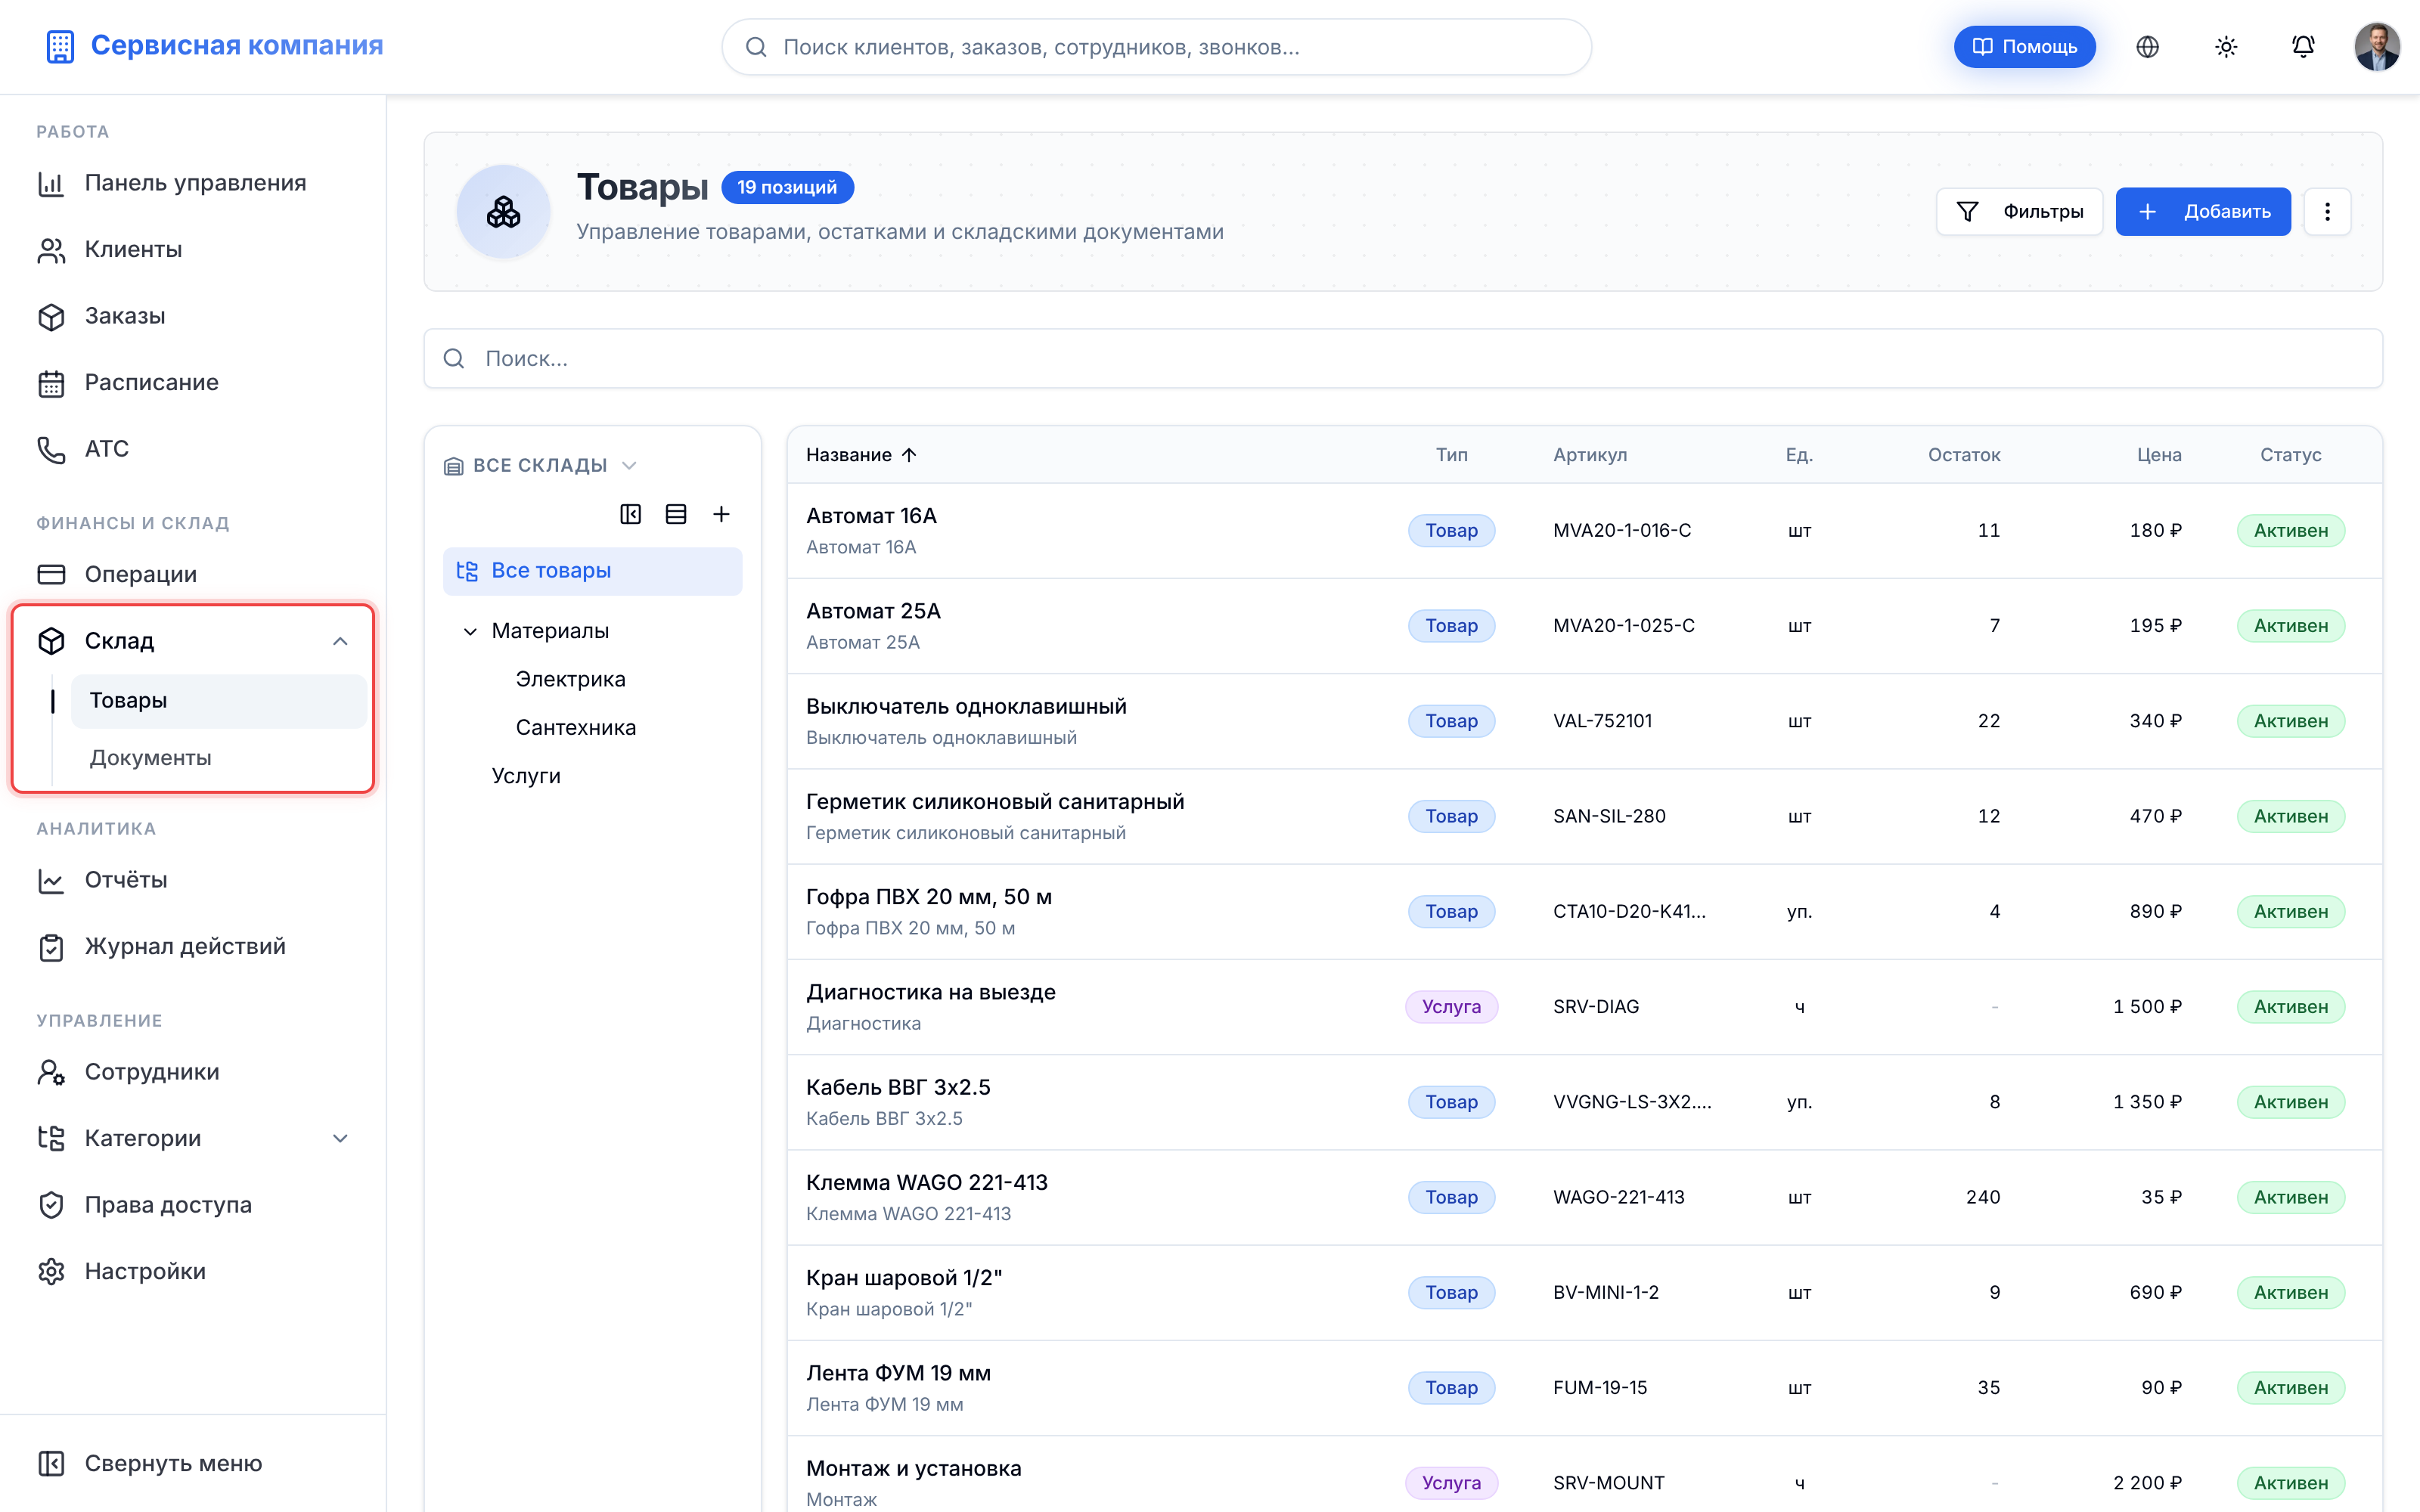
Task: Click the Сервисная компания logo icon
Action: [60, 46]
